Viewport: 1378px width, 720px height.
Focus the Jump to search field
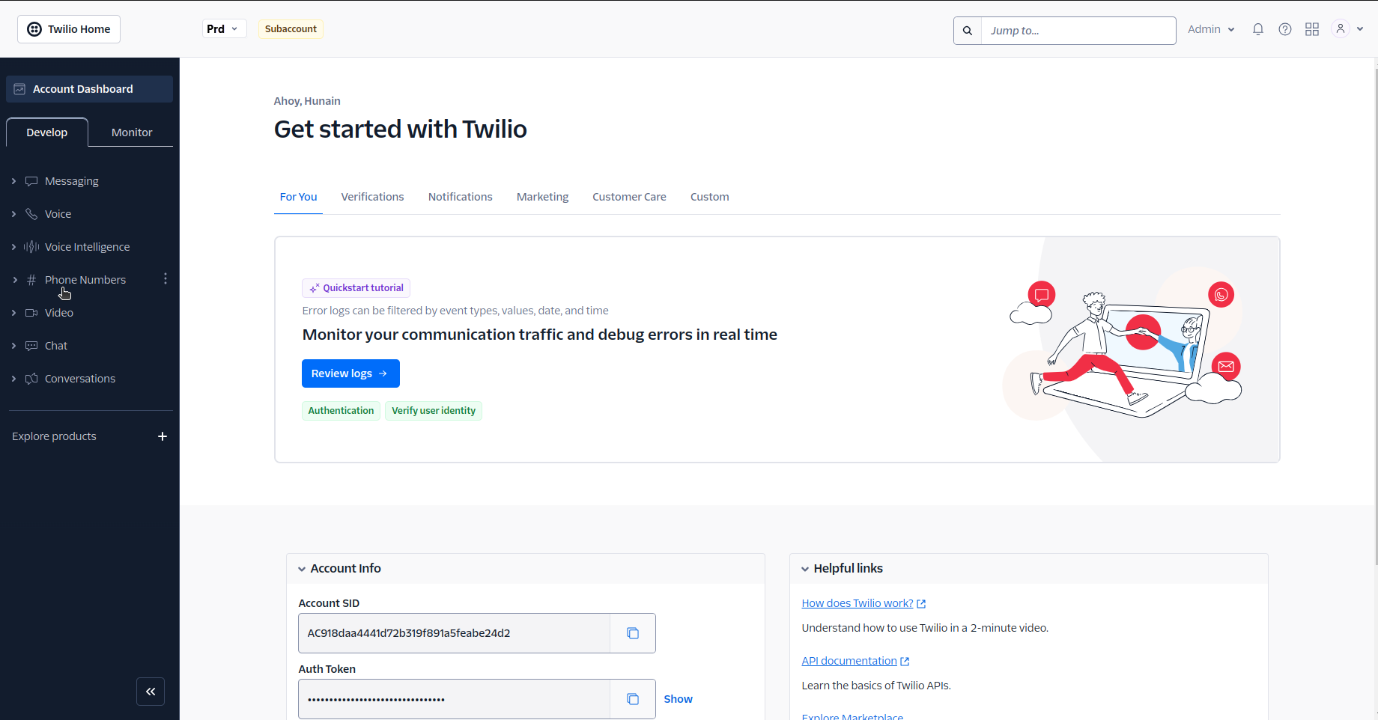pos(1078,31)
